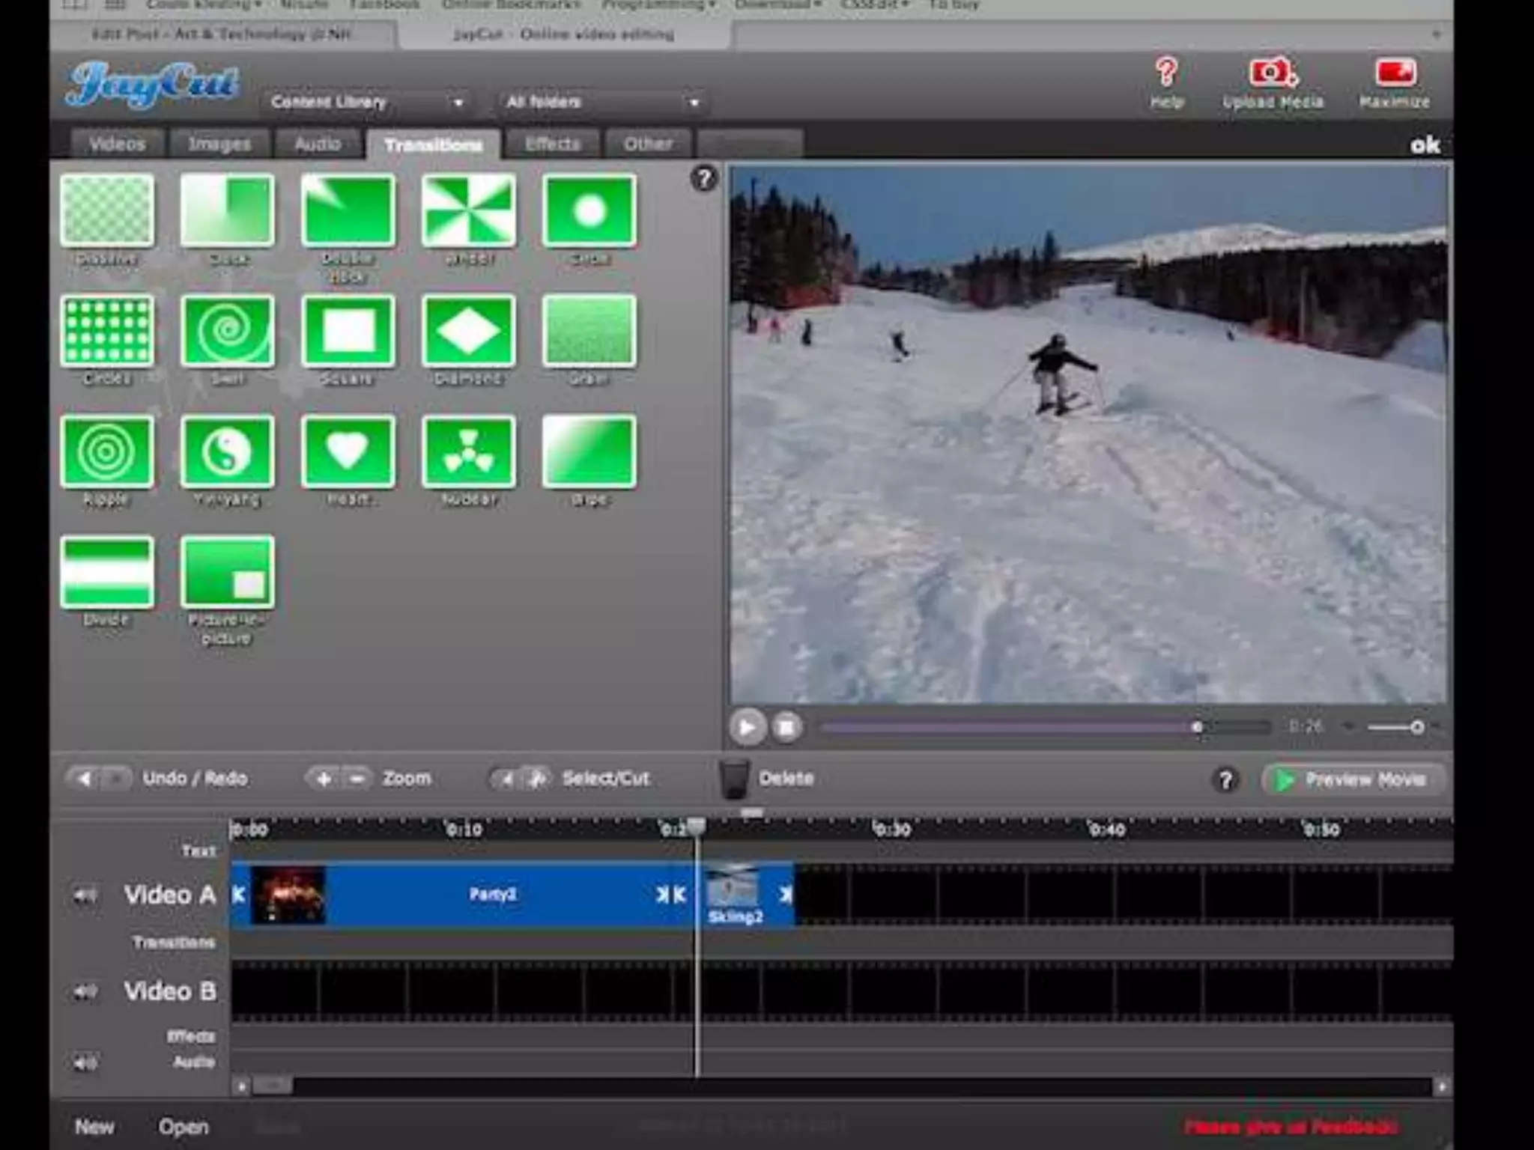
Task: Click the Preview Movie button
Action: (1353, 779)
